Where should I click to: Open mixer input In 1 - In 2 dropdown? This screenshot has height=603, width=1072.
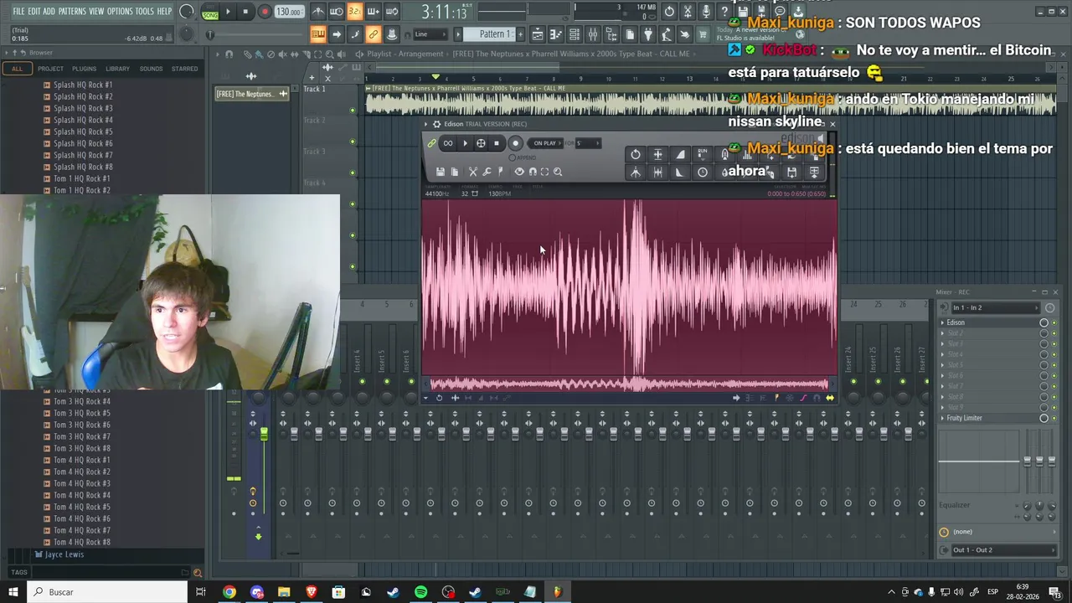point(994,307)
